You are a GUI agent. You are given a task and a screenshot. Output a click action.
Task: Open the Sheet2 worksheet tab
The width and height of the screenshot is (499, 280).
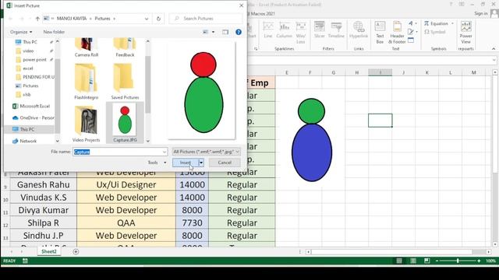click(x=49, y=251)
